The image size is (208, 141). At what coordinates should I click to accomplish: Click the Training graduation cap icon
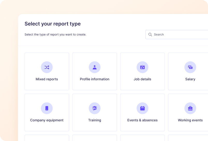coord(95,108)
